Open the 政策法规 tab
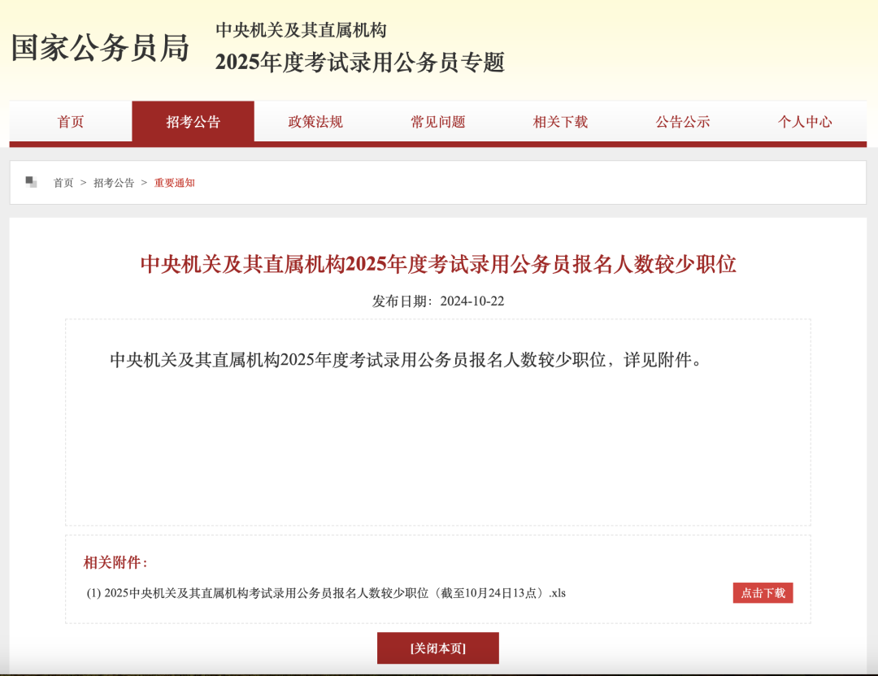Screen dimensions: 878x676 315,121
